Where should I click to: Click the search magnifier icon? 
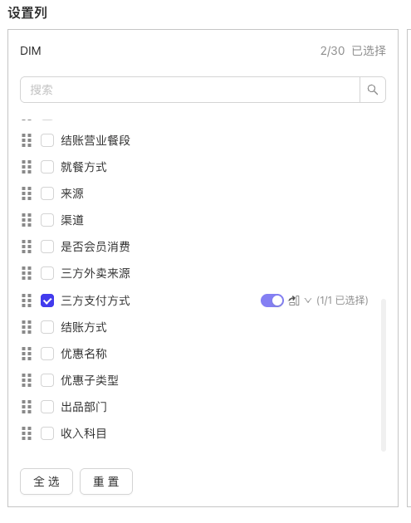[x=373, y=90]
